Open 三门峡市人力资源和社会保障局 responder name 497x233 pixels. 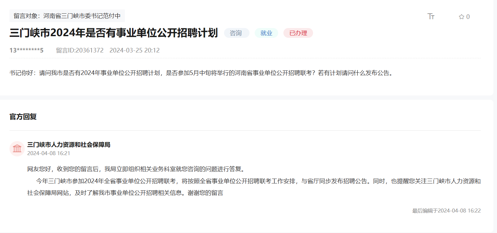69,145
